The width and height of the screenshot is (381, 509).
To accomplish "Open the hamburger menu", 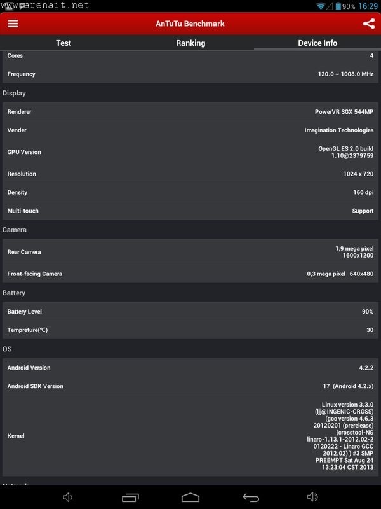I will pyautogui.click(x=13, y=24).
